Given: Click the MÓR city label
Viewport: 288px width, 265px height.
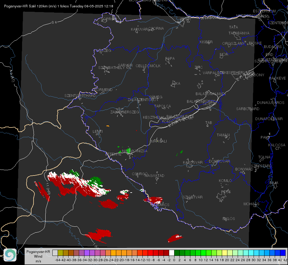Looking at the screenshot, I should coord(224,54).
